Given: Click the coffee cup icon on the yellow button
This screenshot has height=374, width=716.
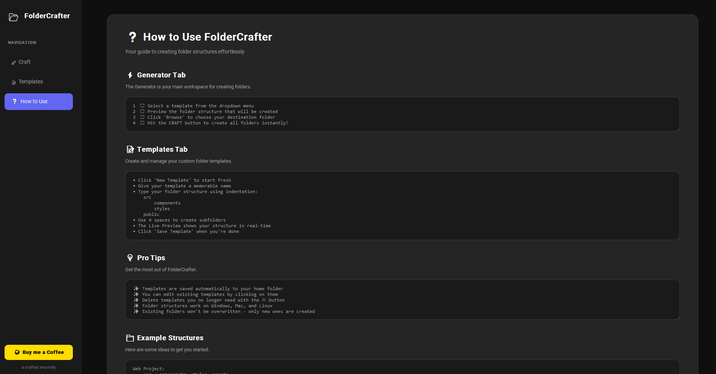Looking at the screenshot, I should 17,352.
